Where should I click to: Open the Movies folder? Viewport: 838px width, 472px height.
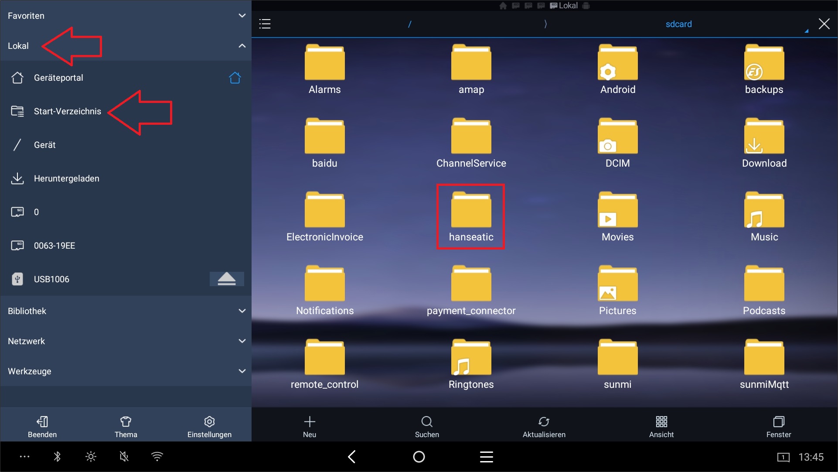(617, 217)
